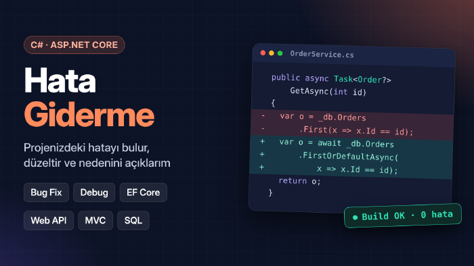Viewport: 474px width, 266px height.
Task: Click the 'Web API' tag
Action: coord(49,221)
